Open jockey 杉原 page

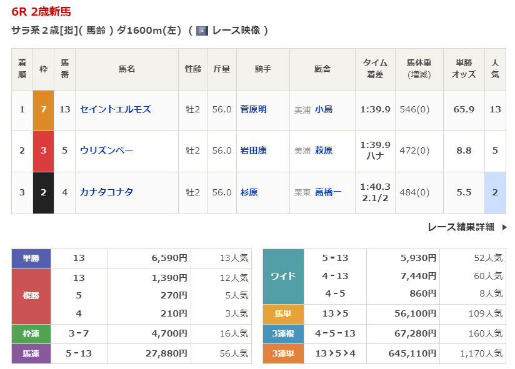249,192
